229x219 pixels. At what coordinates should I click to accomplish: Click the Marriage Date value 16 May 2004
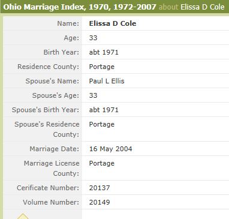tap(110, 149)
